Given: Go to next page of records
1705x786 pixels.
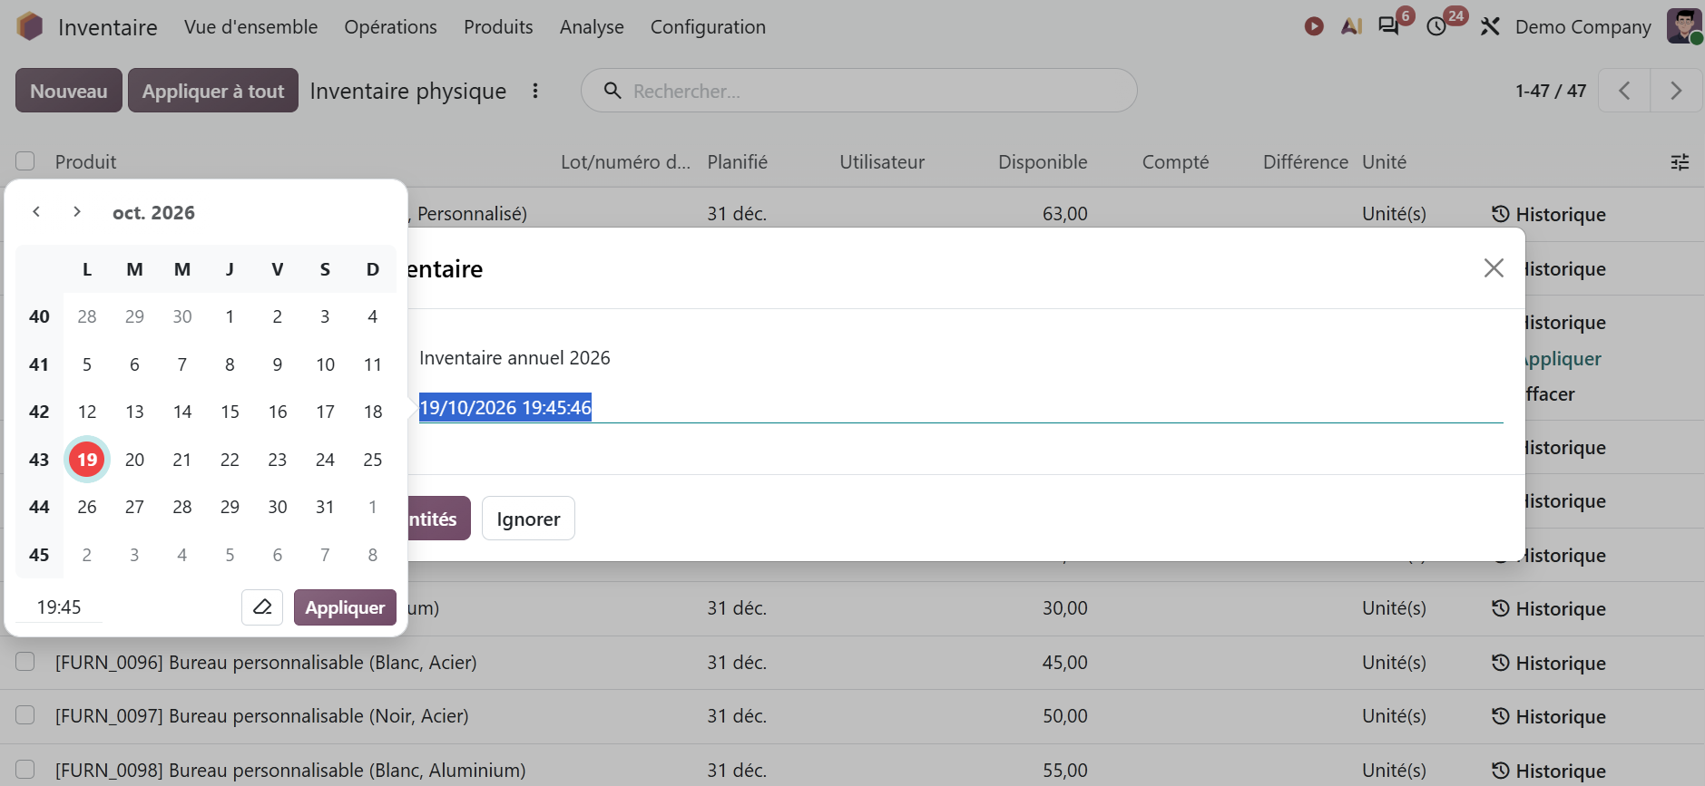Looking at the screenshot, I should 1676,91.
